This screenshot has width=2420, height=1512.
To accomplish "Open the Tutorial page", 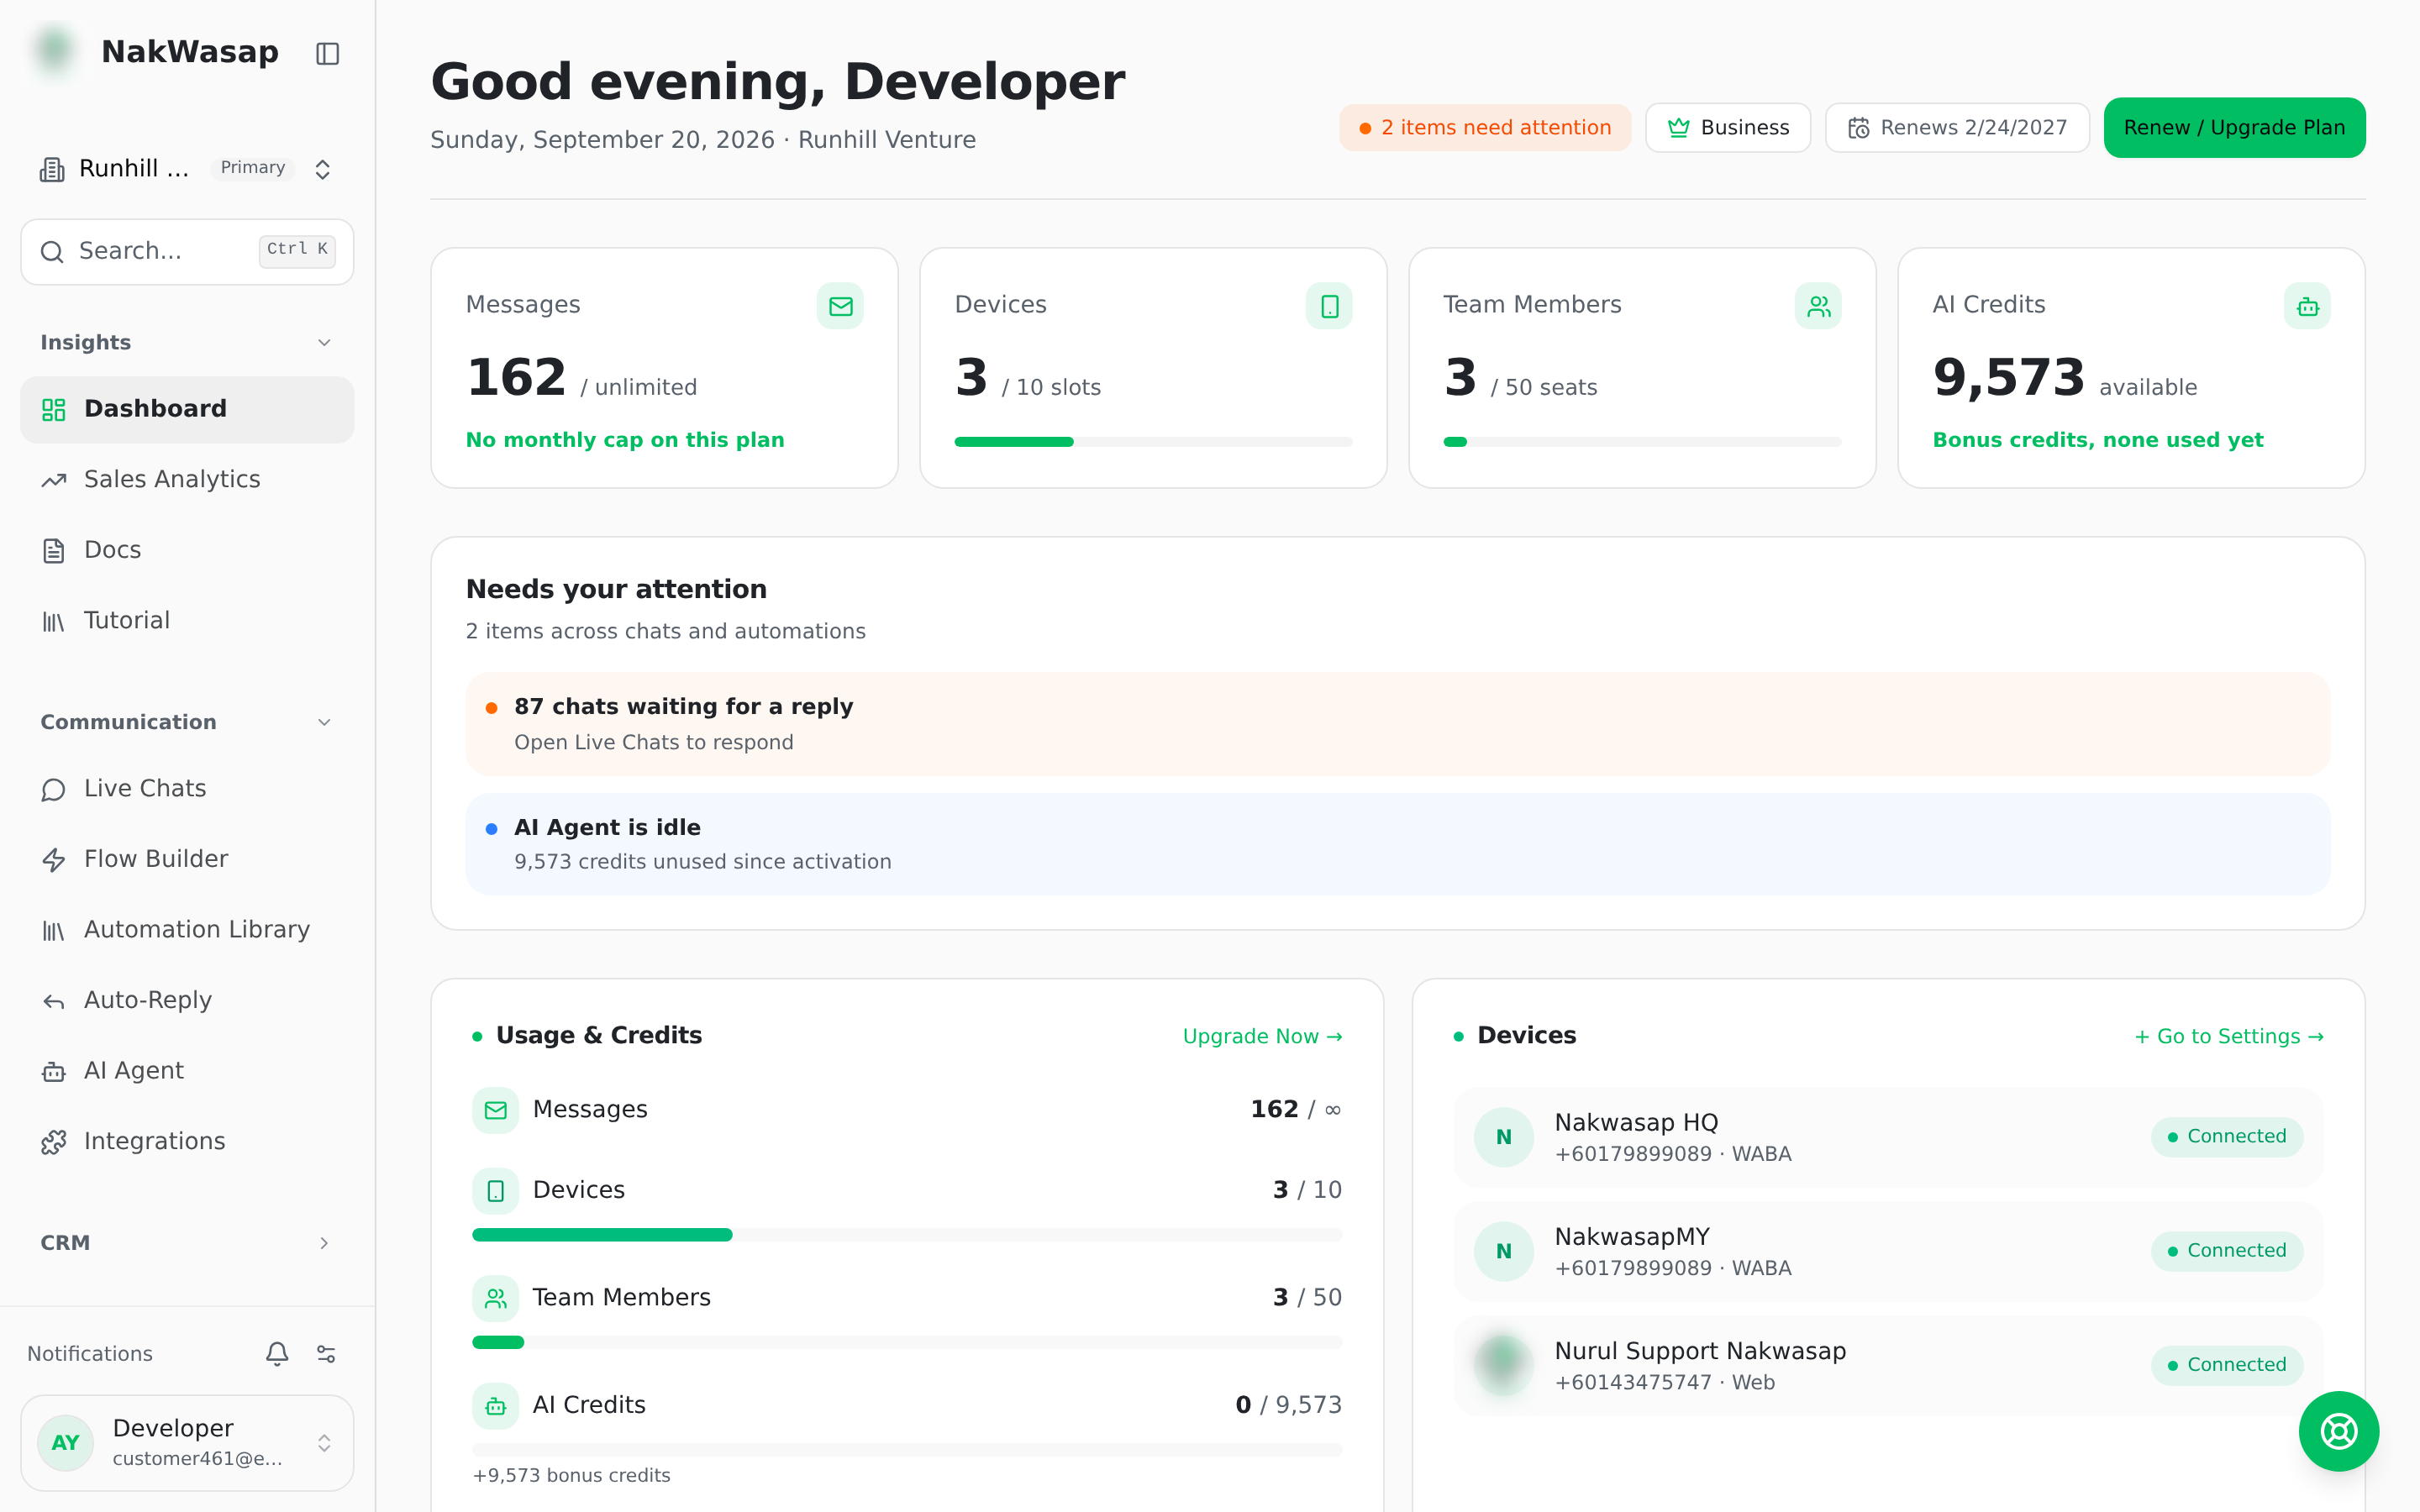I will 187,620.
